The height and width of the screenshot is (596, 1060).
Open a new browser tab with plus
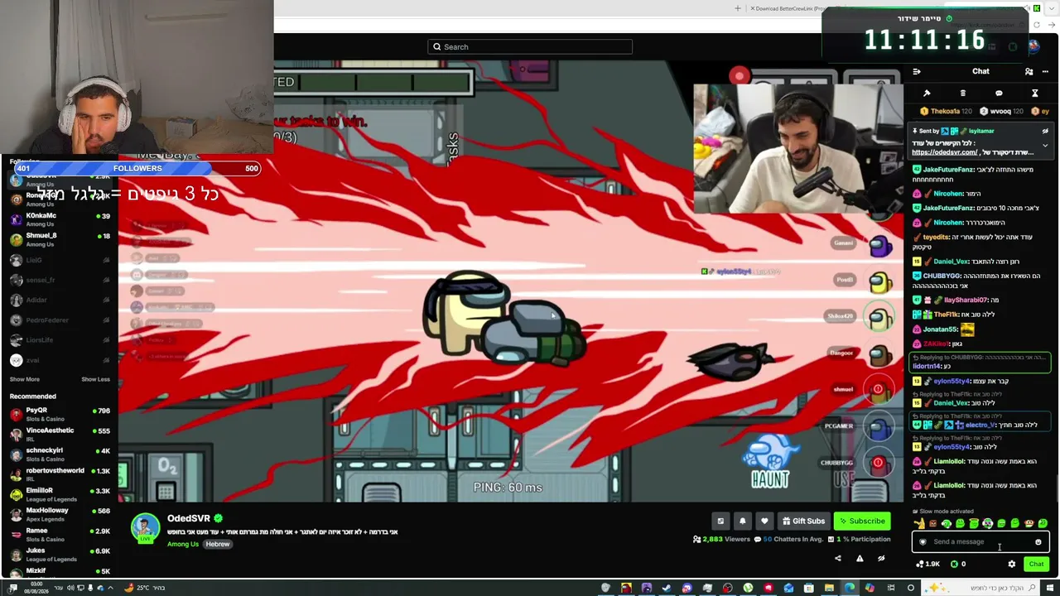coord(738,8)
